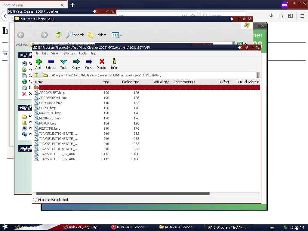Sort by the Packed Size column header

click(125, 82)
